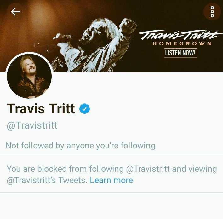Tap the Travis Tritt display name
The width and height of the screenshot is (223, 219).
pyautogui.click(x=41, y=109)
